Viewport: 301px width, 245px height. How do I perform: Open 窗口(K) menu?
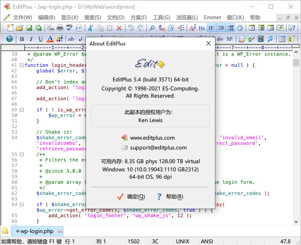[x=235, y=18]
